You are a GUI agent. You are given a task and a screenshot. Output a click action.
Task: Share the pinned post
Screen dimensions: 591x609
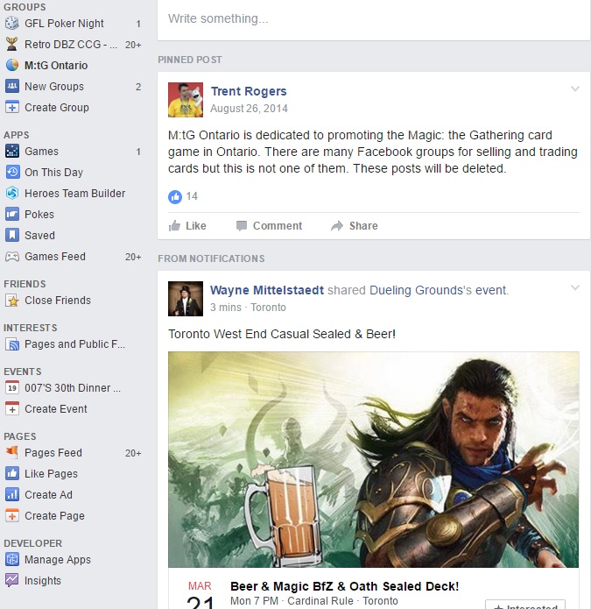[355, 226]
